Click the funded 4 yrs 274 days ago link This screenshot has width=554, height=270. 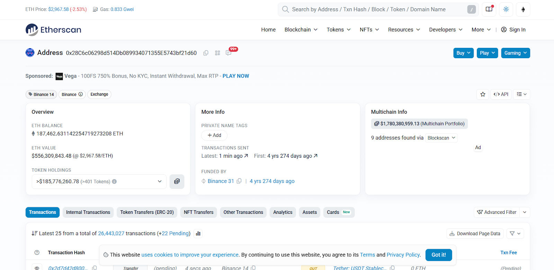272,181
